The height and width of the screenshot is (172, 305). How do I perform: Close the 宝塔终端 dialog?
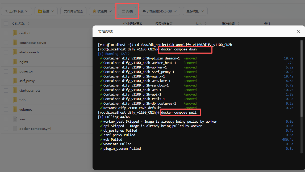298,31
